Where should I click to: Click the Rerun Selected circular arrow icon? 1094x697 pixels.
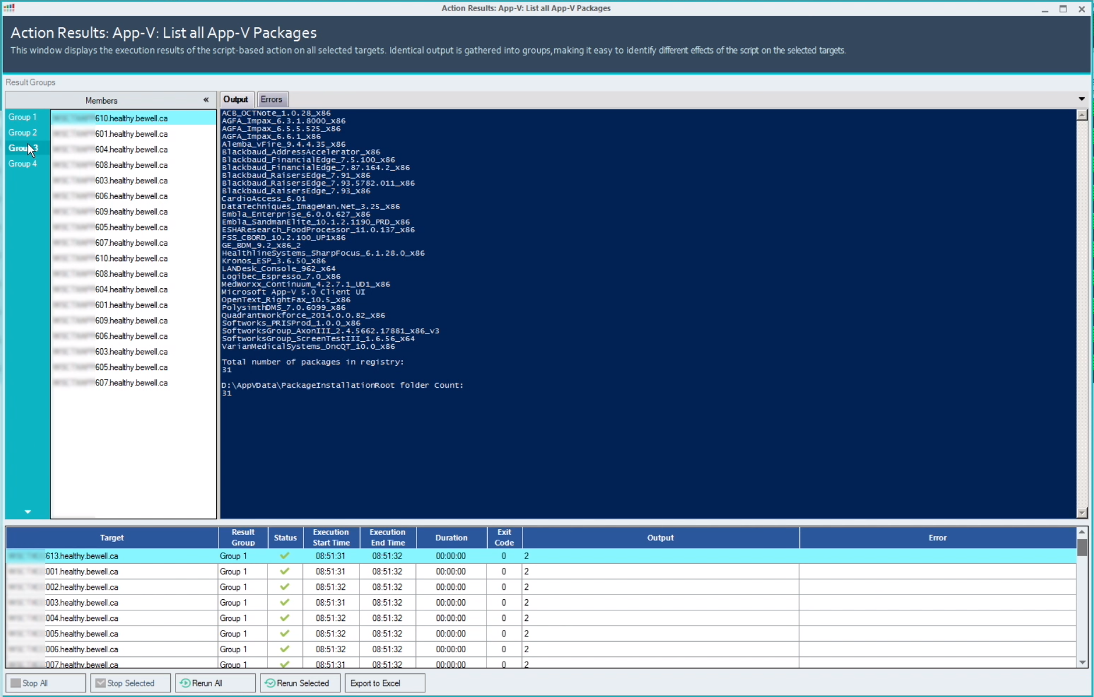coord(270,683)
